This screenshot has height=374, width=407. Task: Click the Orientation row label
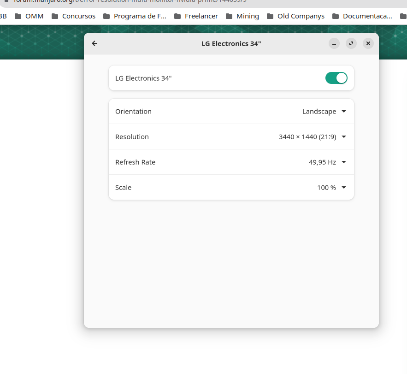pyautogui.click(x=133, y=112)
